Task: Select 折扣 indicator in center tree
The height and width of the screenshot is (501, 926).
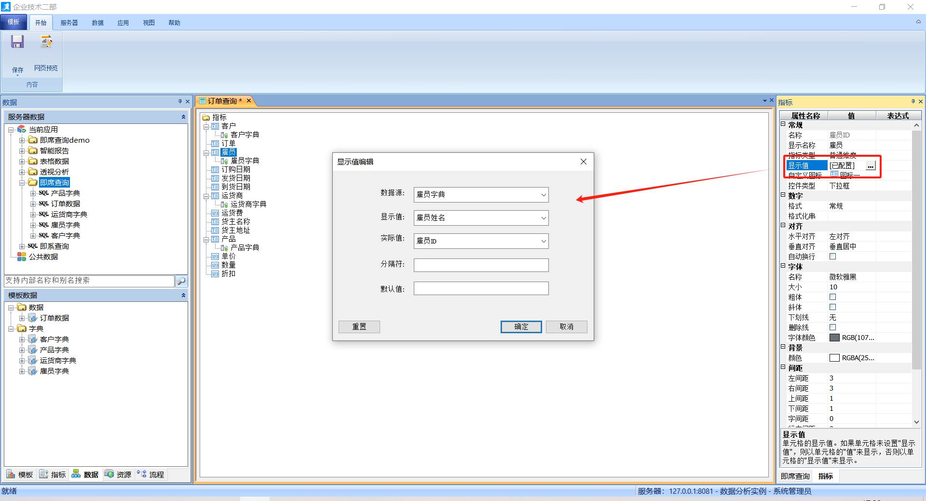Action: (229, 274)
